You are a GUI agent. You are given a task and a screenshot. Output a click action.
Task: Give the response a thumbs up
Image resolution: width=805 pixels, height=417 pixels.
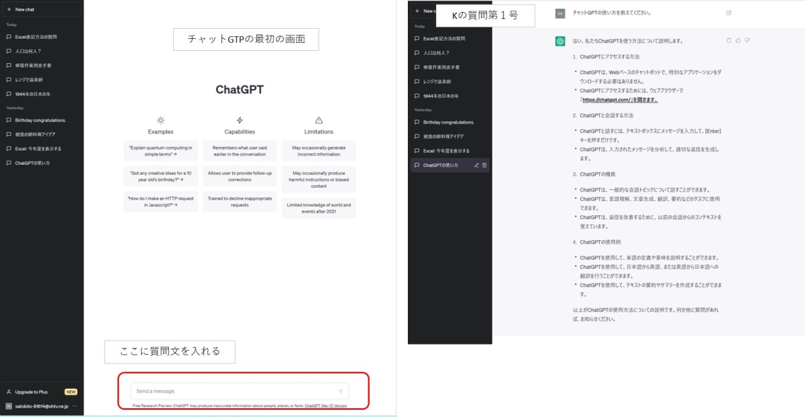(738, 40)
